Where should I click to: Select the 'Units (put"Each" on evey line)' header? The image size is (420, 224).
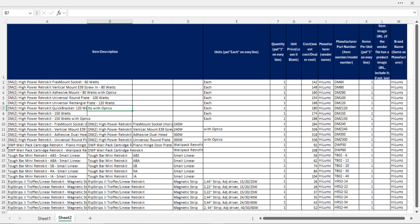237,52
